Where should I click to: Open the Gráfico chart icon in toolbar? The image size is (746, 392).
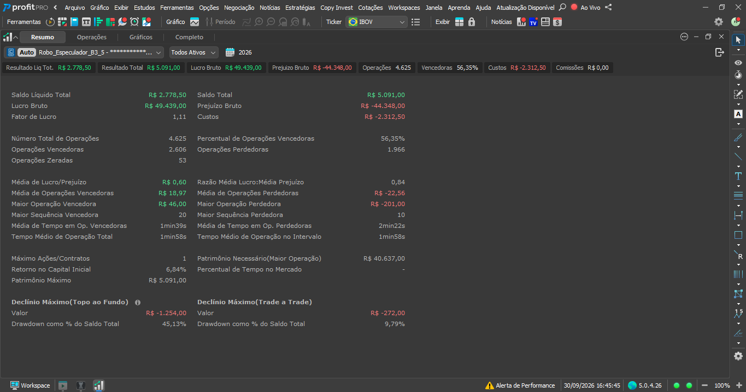pyautogui.click(x=195, y=22)
